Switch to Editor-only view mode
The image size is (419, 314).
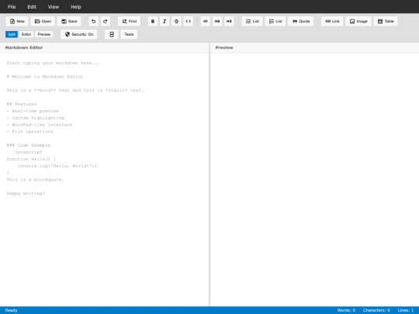(26, 34)
